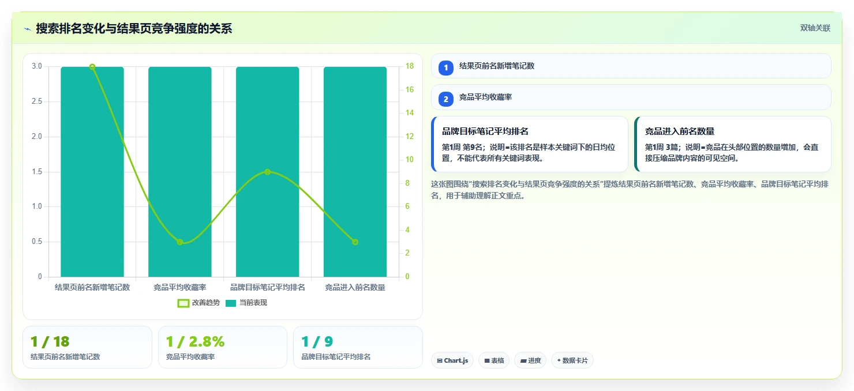This screenshot has height=391, width=854.
Task: Toggle the 当前表现 legend item
Action: (246, 303)
